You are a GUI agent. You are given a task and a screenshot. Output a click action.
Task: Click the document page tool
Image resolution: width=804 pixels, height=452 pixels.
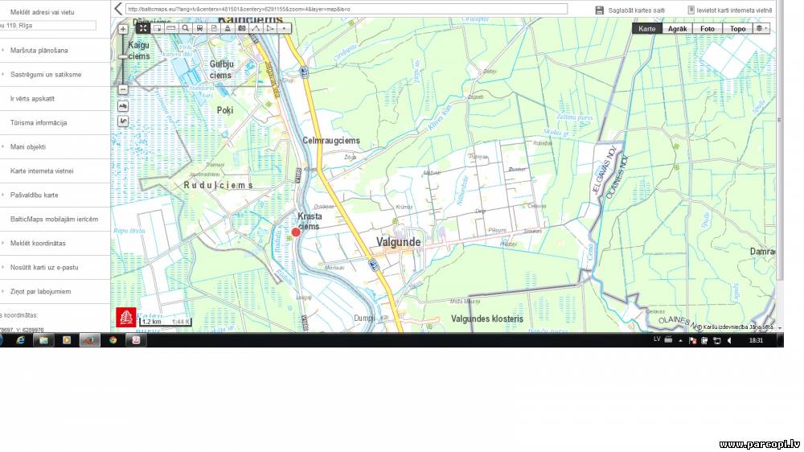coord(214,29)
